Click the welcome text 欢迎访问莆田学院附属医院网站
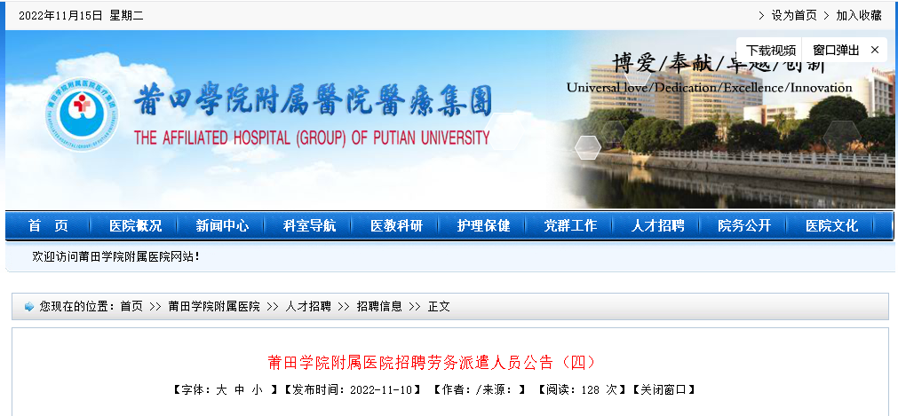898x416 pixels. [115, 257]
